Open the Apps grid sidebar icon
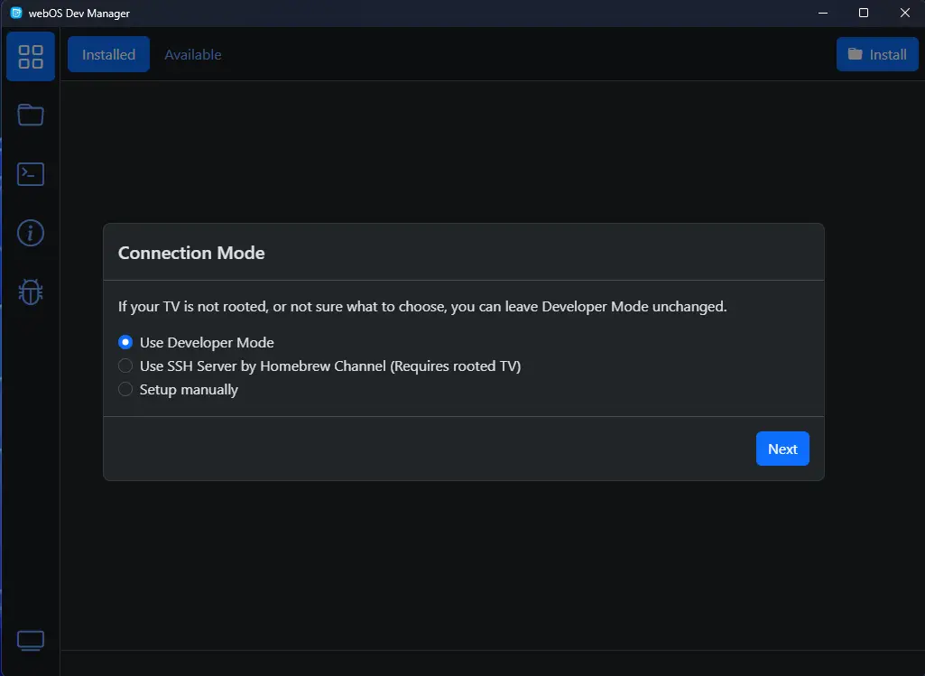 (x=31, y=57)
